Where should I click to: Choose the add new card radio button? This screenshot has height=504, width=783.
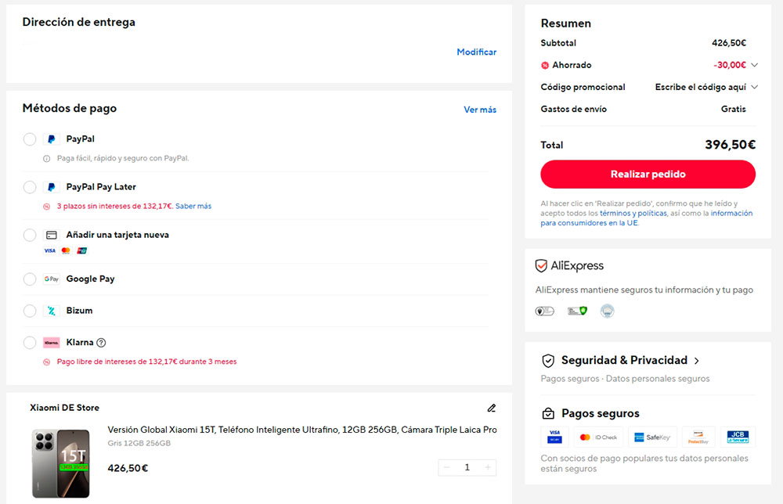coord(30,235)
